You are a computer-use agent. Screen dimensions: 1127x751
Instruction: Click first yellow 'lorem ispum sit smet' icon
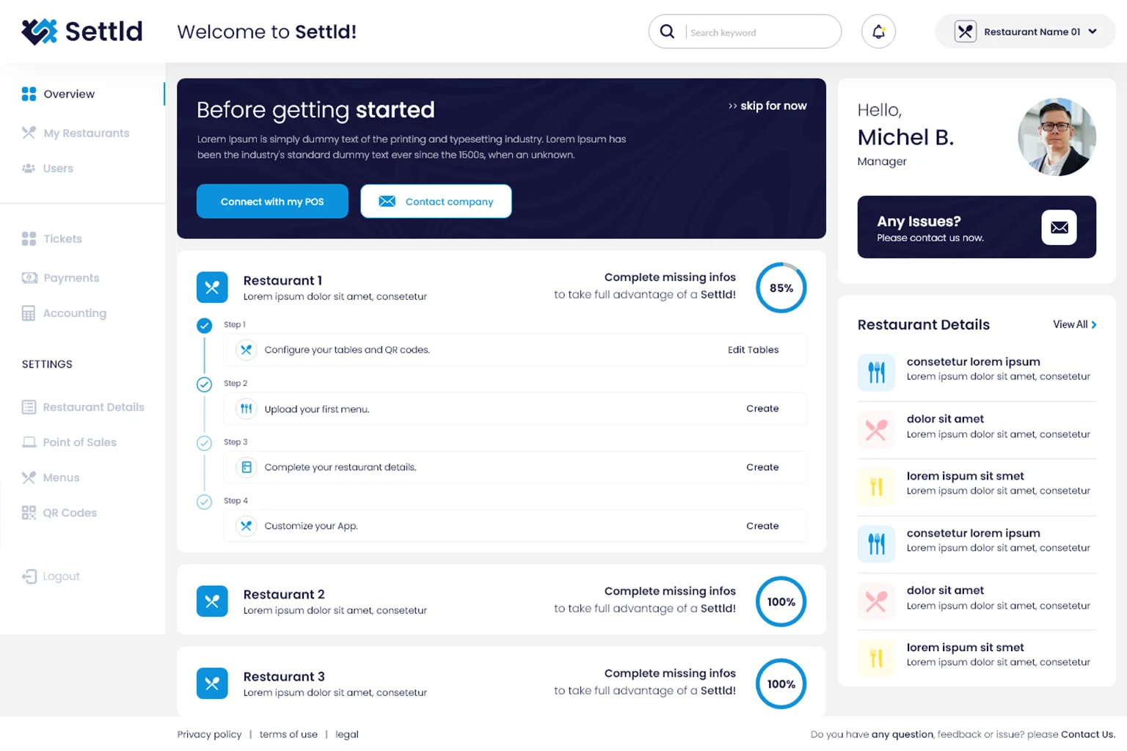tap(876, 486)
